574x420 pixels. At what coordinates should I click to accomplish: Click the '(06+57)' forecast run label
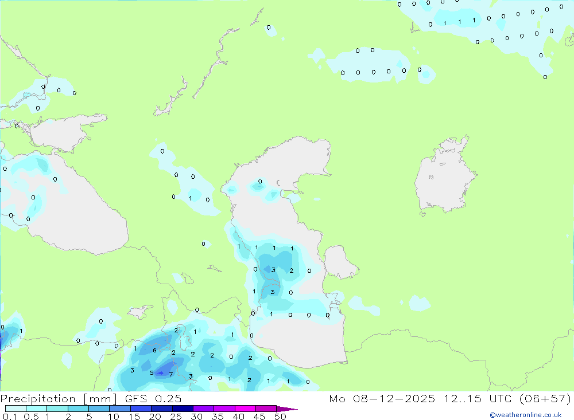[x=545, y=398]
